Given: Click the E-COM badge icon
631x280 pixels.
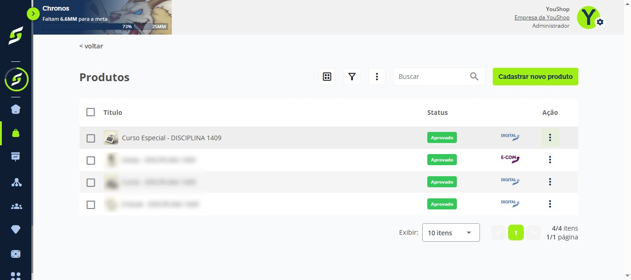Looking at the screenshot, I should [x=510, y=159].
